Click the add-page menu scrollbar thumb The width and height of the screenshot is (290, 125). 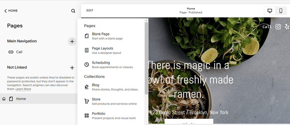point(146,58)
